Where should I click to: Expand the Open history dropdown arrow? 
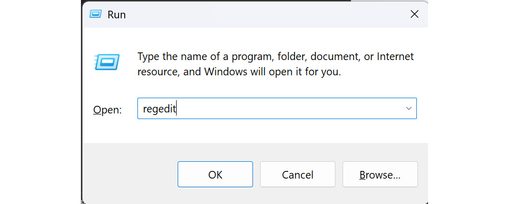click(408, 108)
